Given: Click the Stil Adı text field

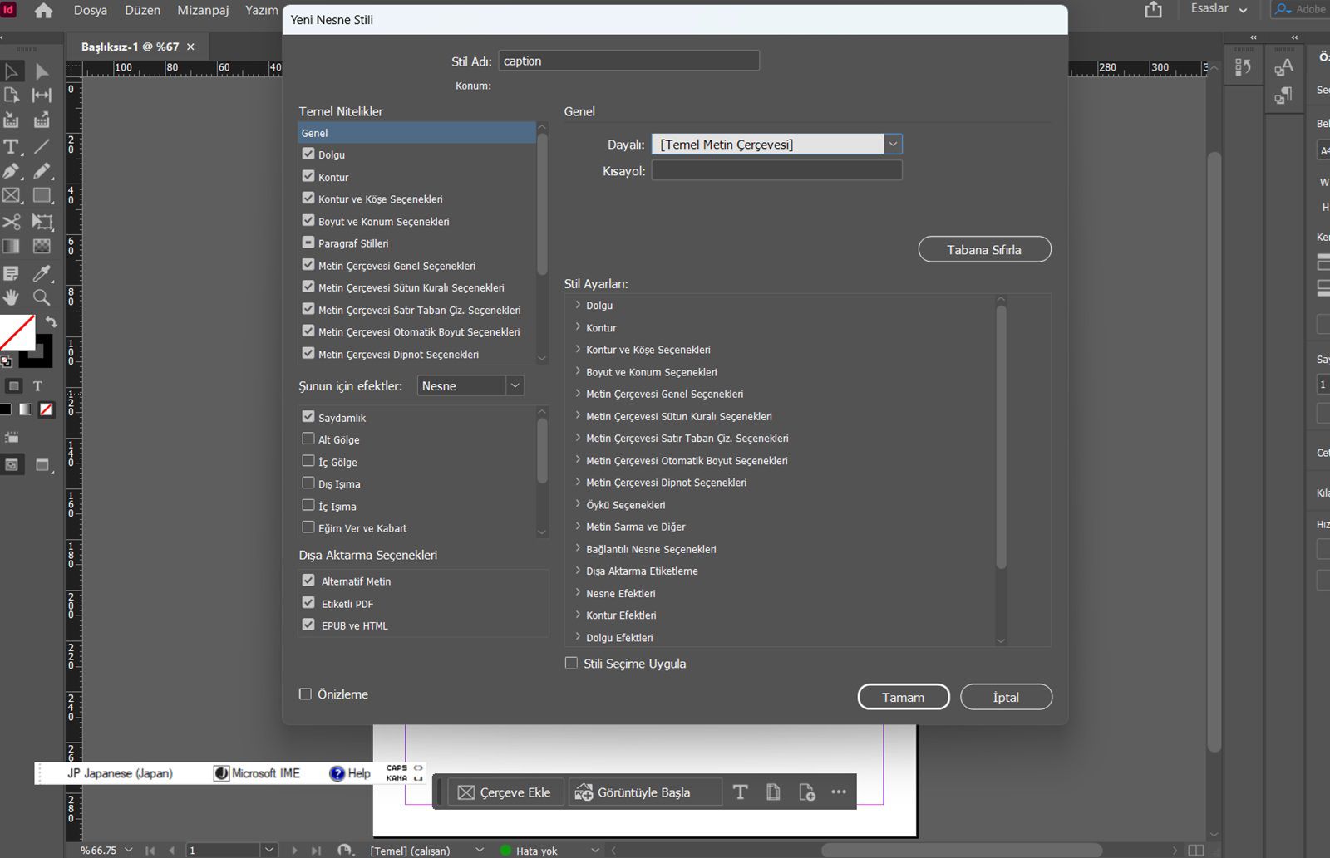Looking at the screenshot, I should point(628,61).
